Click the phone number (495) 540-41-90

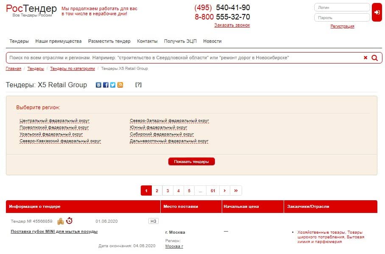point(222,8)
